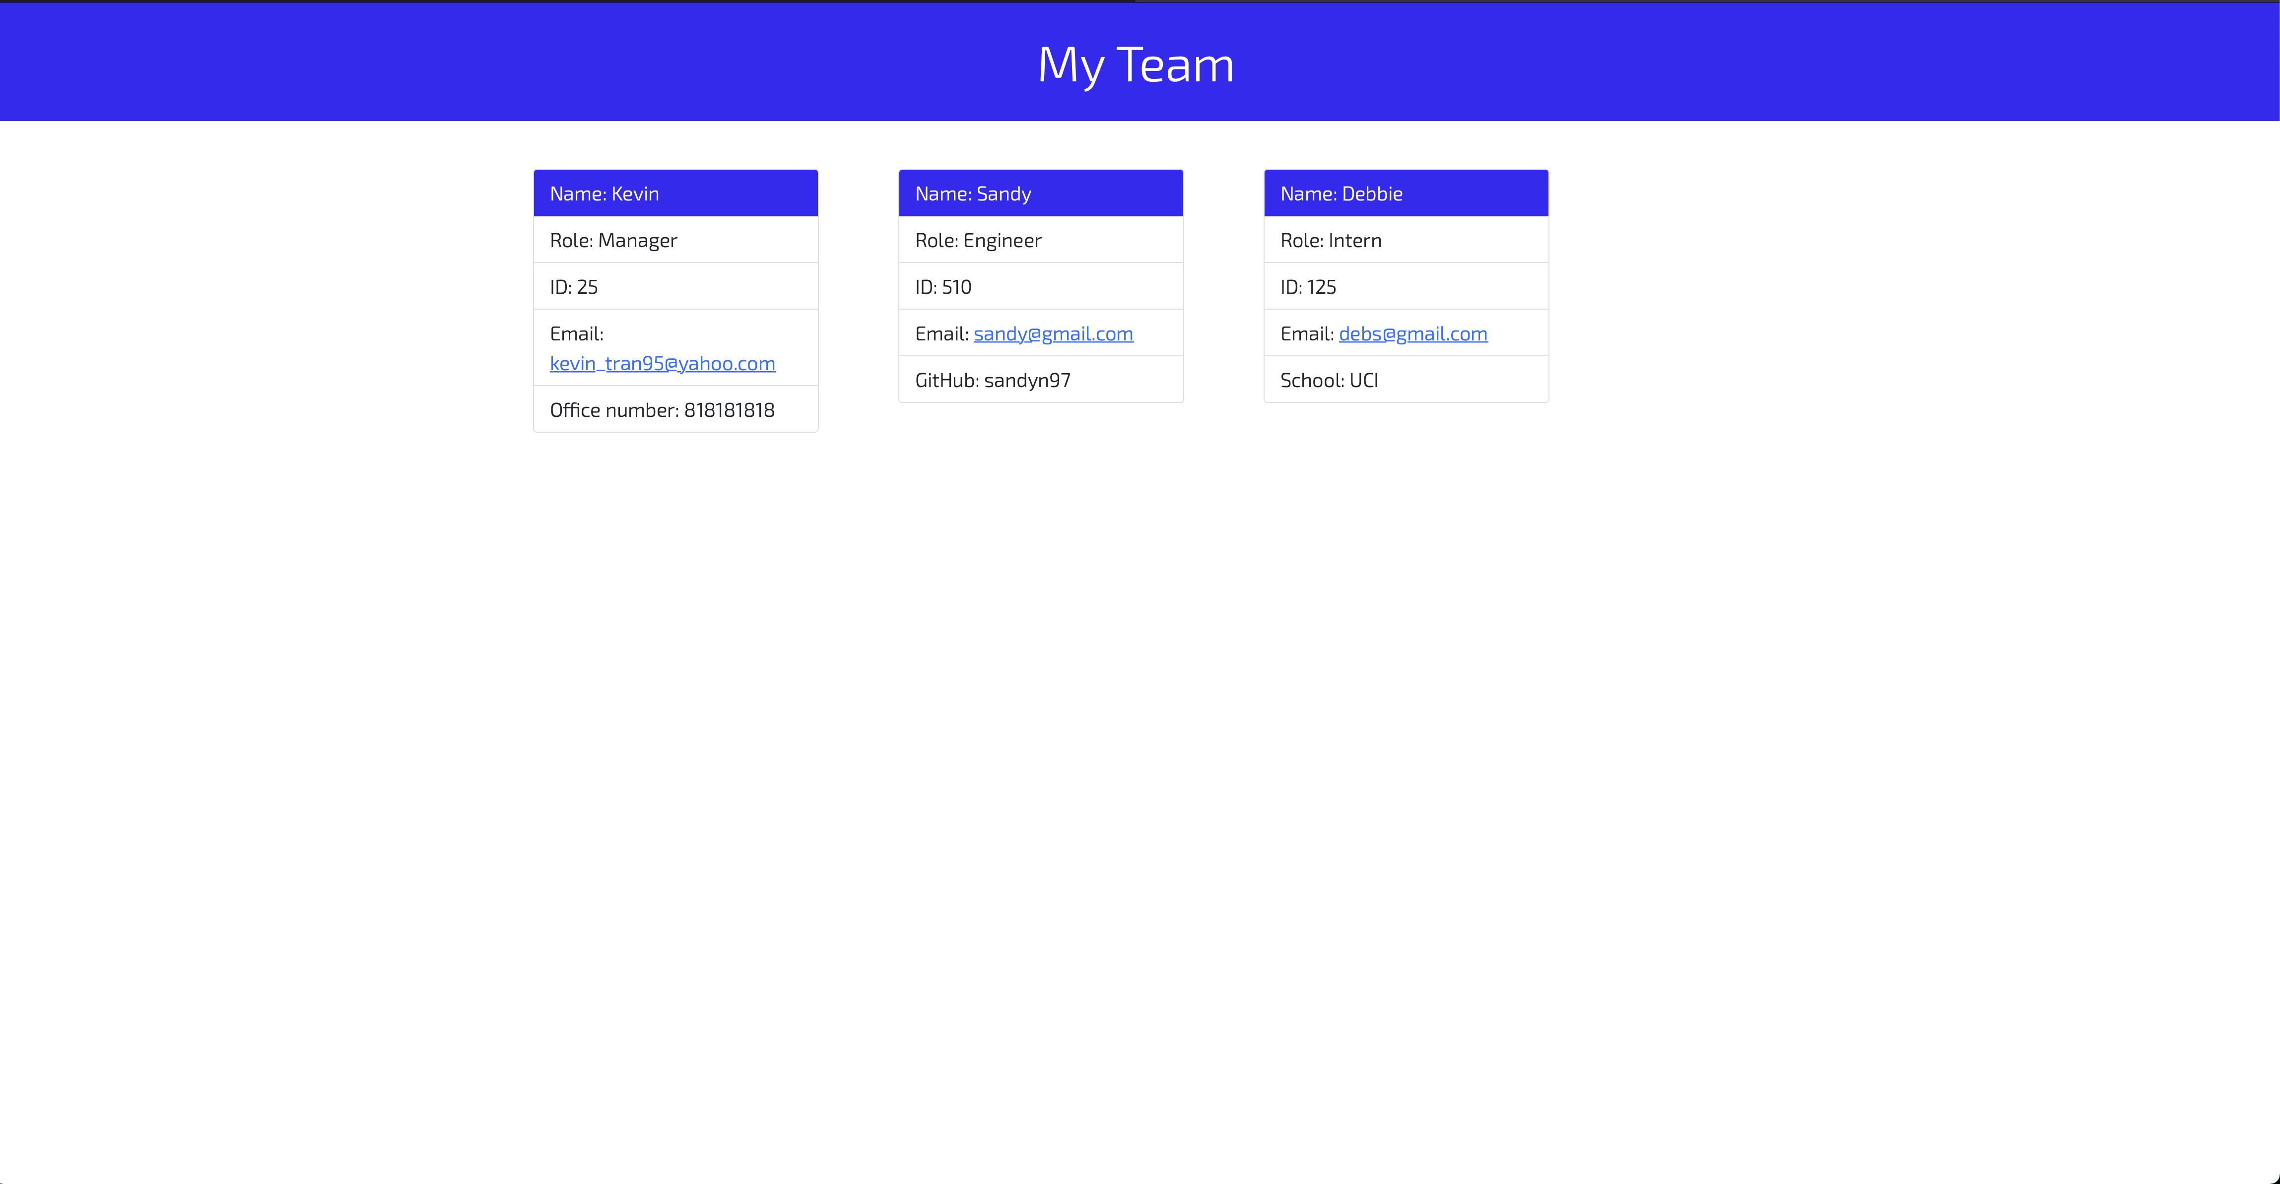Click the Email label in Sandy's card

(941, 333)
